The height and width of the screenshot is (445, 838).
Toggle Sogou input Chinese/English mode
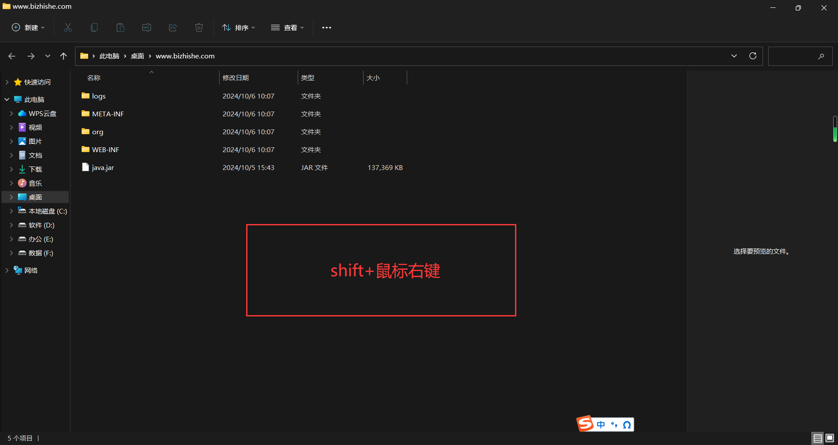tap(601, 425)
